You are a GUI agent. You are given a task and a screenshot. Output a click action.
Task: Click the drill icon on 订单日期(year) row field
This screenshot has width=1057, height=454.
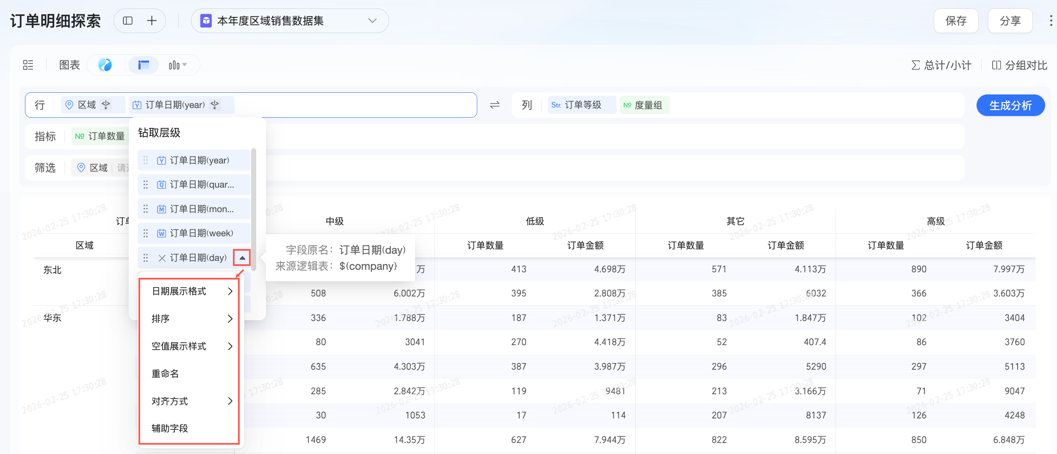point(215,105)
